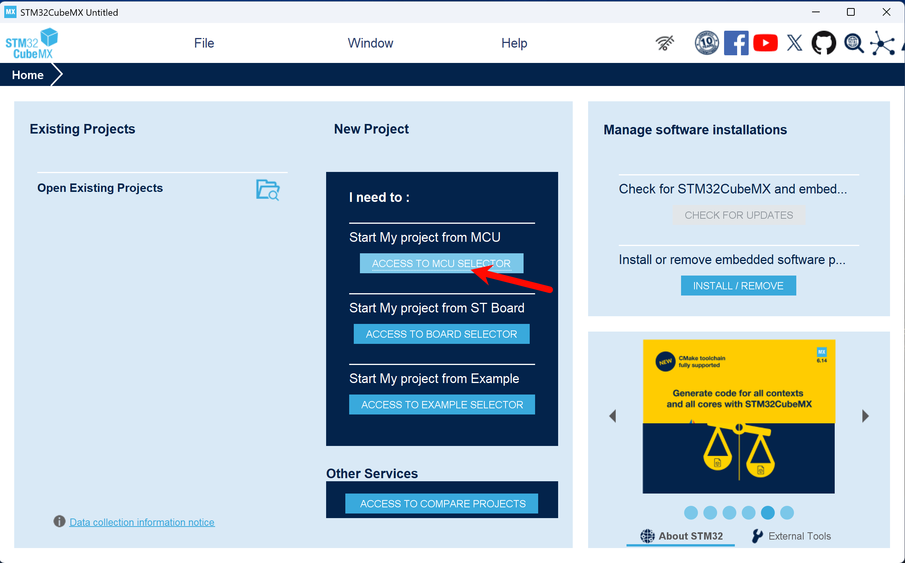Select the first carousel pagination dot

pos(691,513)
